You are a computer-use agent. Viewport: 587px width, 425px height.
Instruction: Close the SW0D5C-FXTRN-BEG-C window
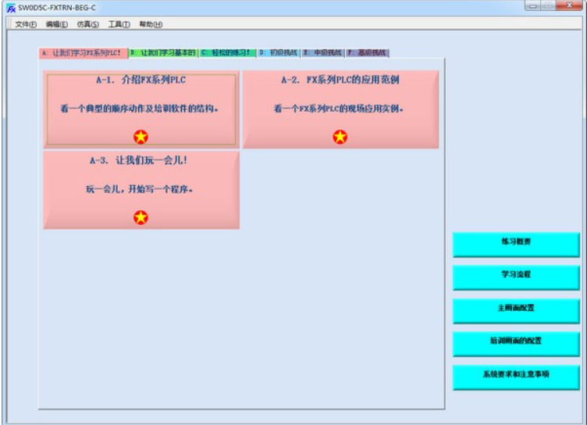click(x=568, y=5)
